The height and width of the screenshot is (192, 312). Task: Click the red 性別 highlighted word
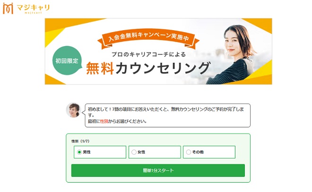tap(104, 121)
